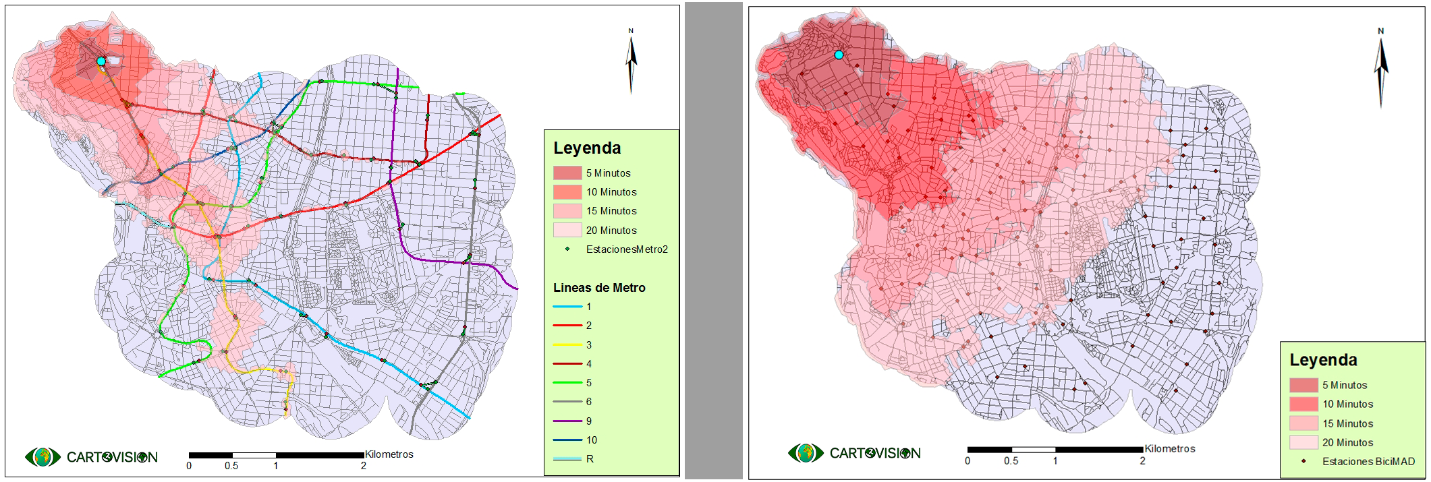Image resolution: width=1431 pixels, height=482 pixels.
Task: Select the 5 Minutos swatch in left legend
Action: [567, 173]
